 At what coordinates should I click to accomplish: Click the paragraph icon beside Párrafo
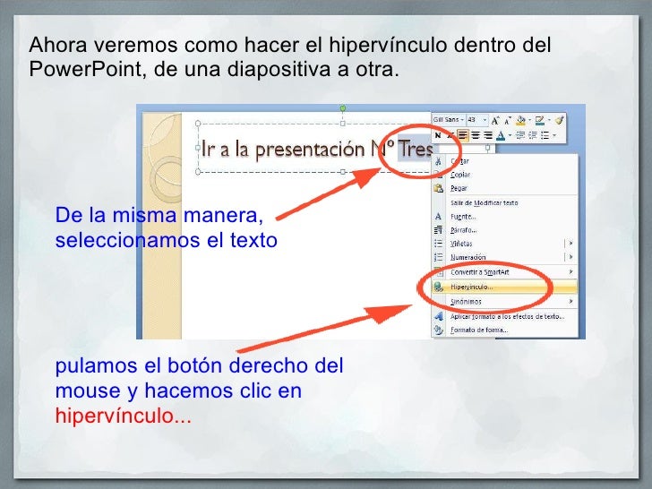[x=438, y=230]
